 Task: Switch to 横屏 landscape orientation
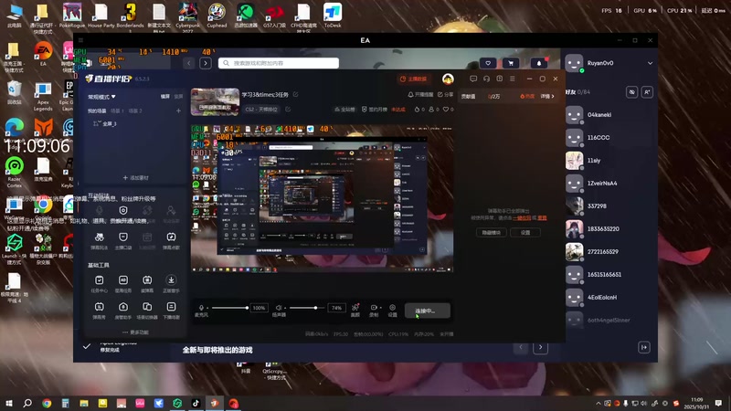click(165, 97)
